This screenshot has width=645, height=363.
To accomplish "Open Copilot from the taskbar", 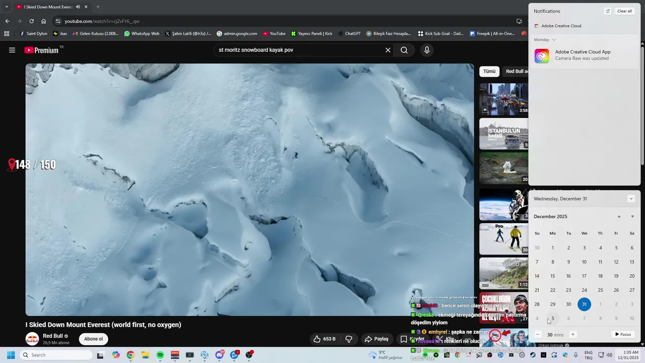I will [116, 355].
